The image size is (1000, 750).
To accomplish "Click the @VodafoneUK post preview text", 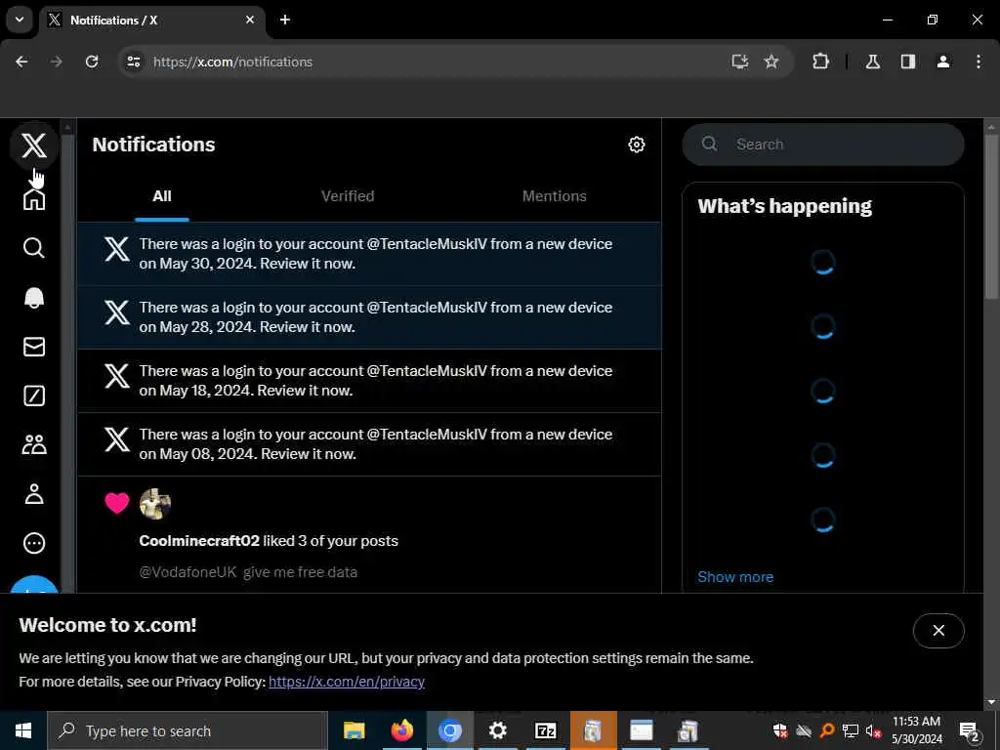I will (x=248, y=572).
